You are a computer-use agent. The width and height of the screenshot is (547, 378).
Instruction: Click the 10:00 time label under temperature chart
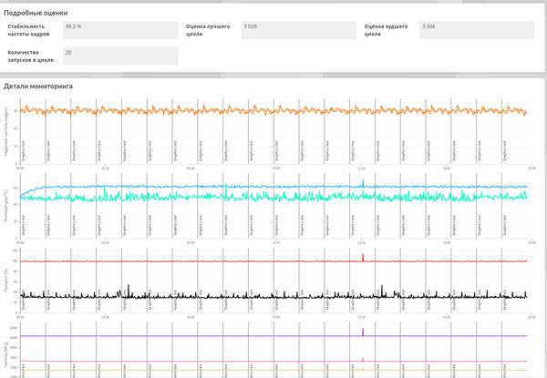point(276,242)
